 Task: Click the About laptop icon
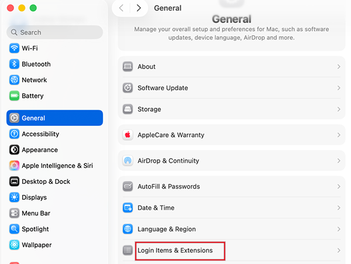click(128, 67)
